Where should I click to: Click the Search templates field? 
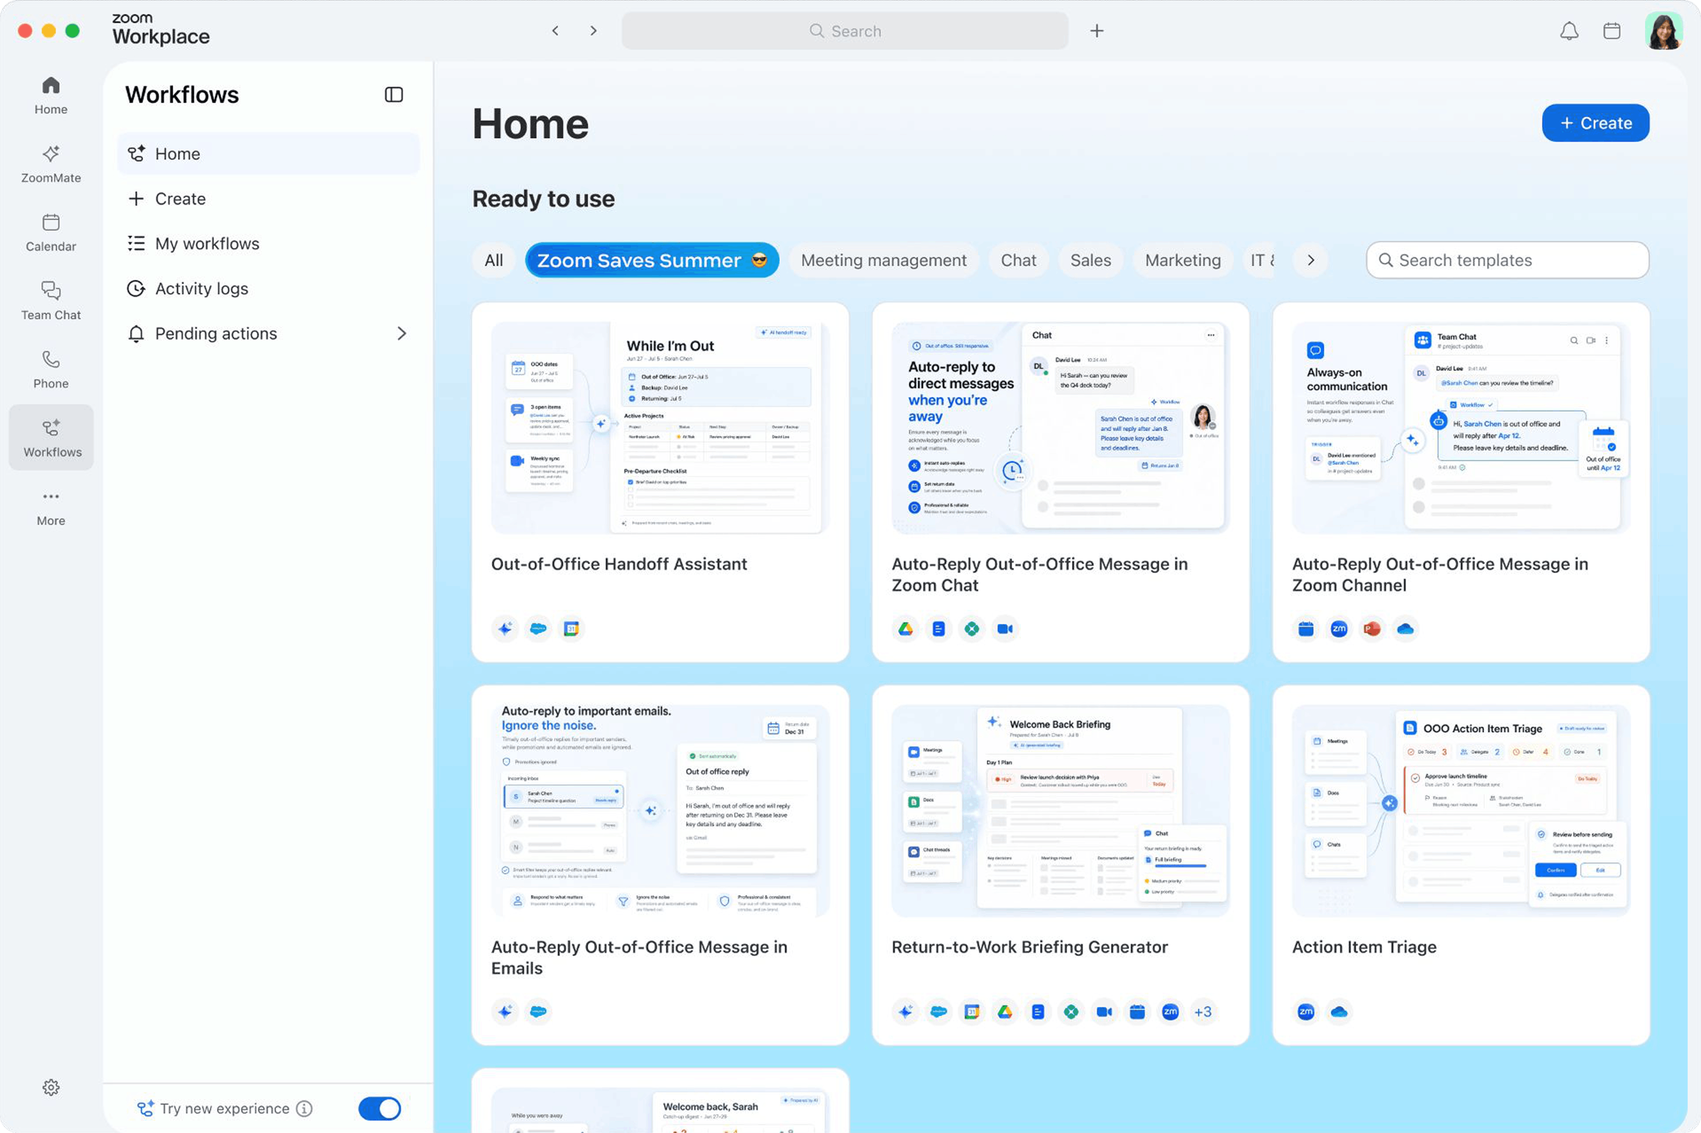click(x=1507, y=260)
